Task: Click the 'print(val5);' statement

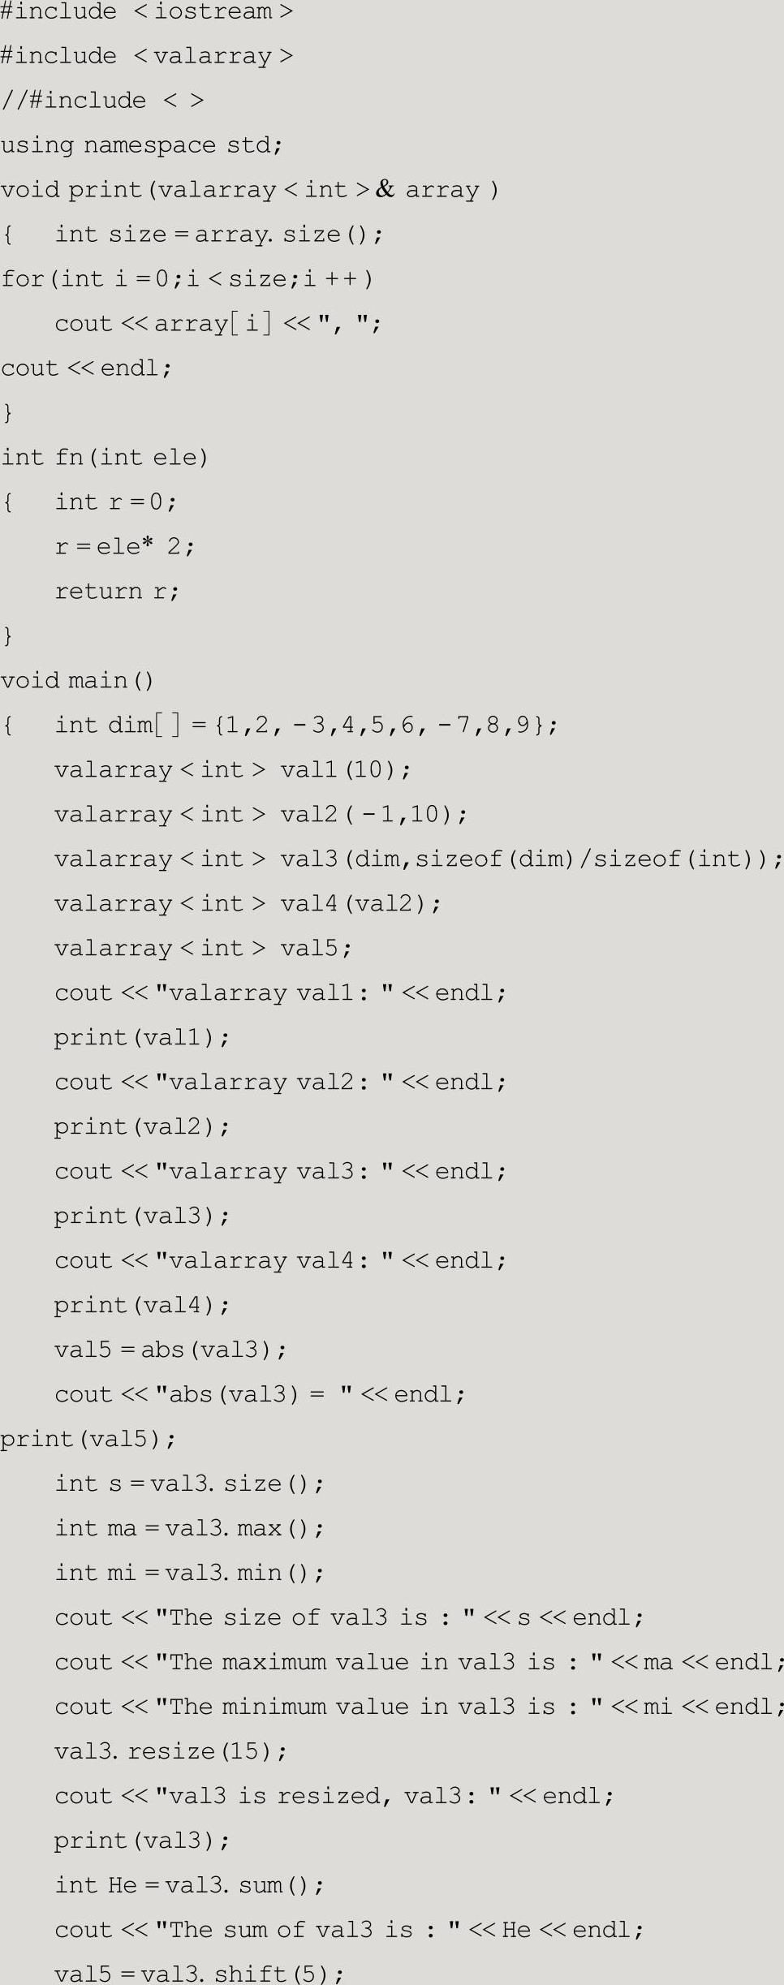Action: point(88,1440)
